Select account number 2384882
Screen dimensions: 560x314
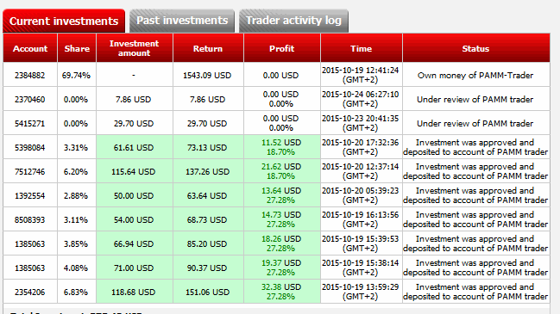click(30, 76)
